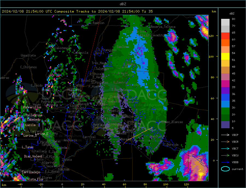Click the VBCP legend label
246x188 pixels.
click(235, 135)
